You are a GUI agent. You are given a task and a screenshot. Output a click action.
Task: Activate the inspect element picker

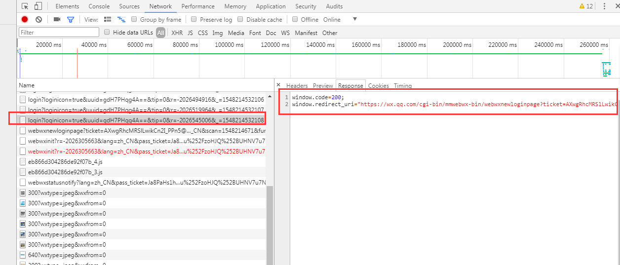coord(25,6)
